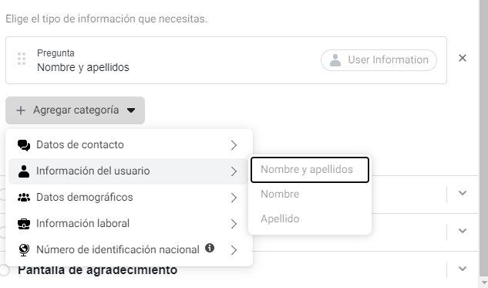Click the User Information tag button
488x288 pixels.
click(x=379, y=60)
